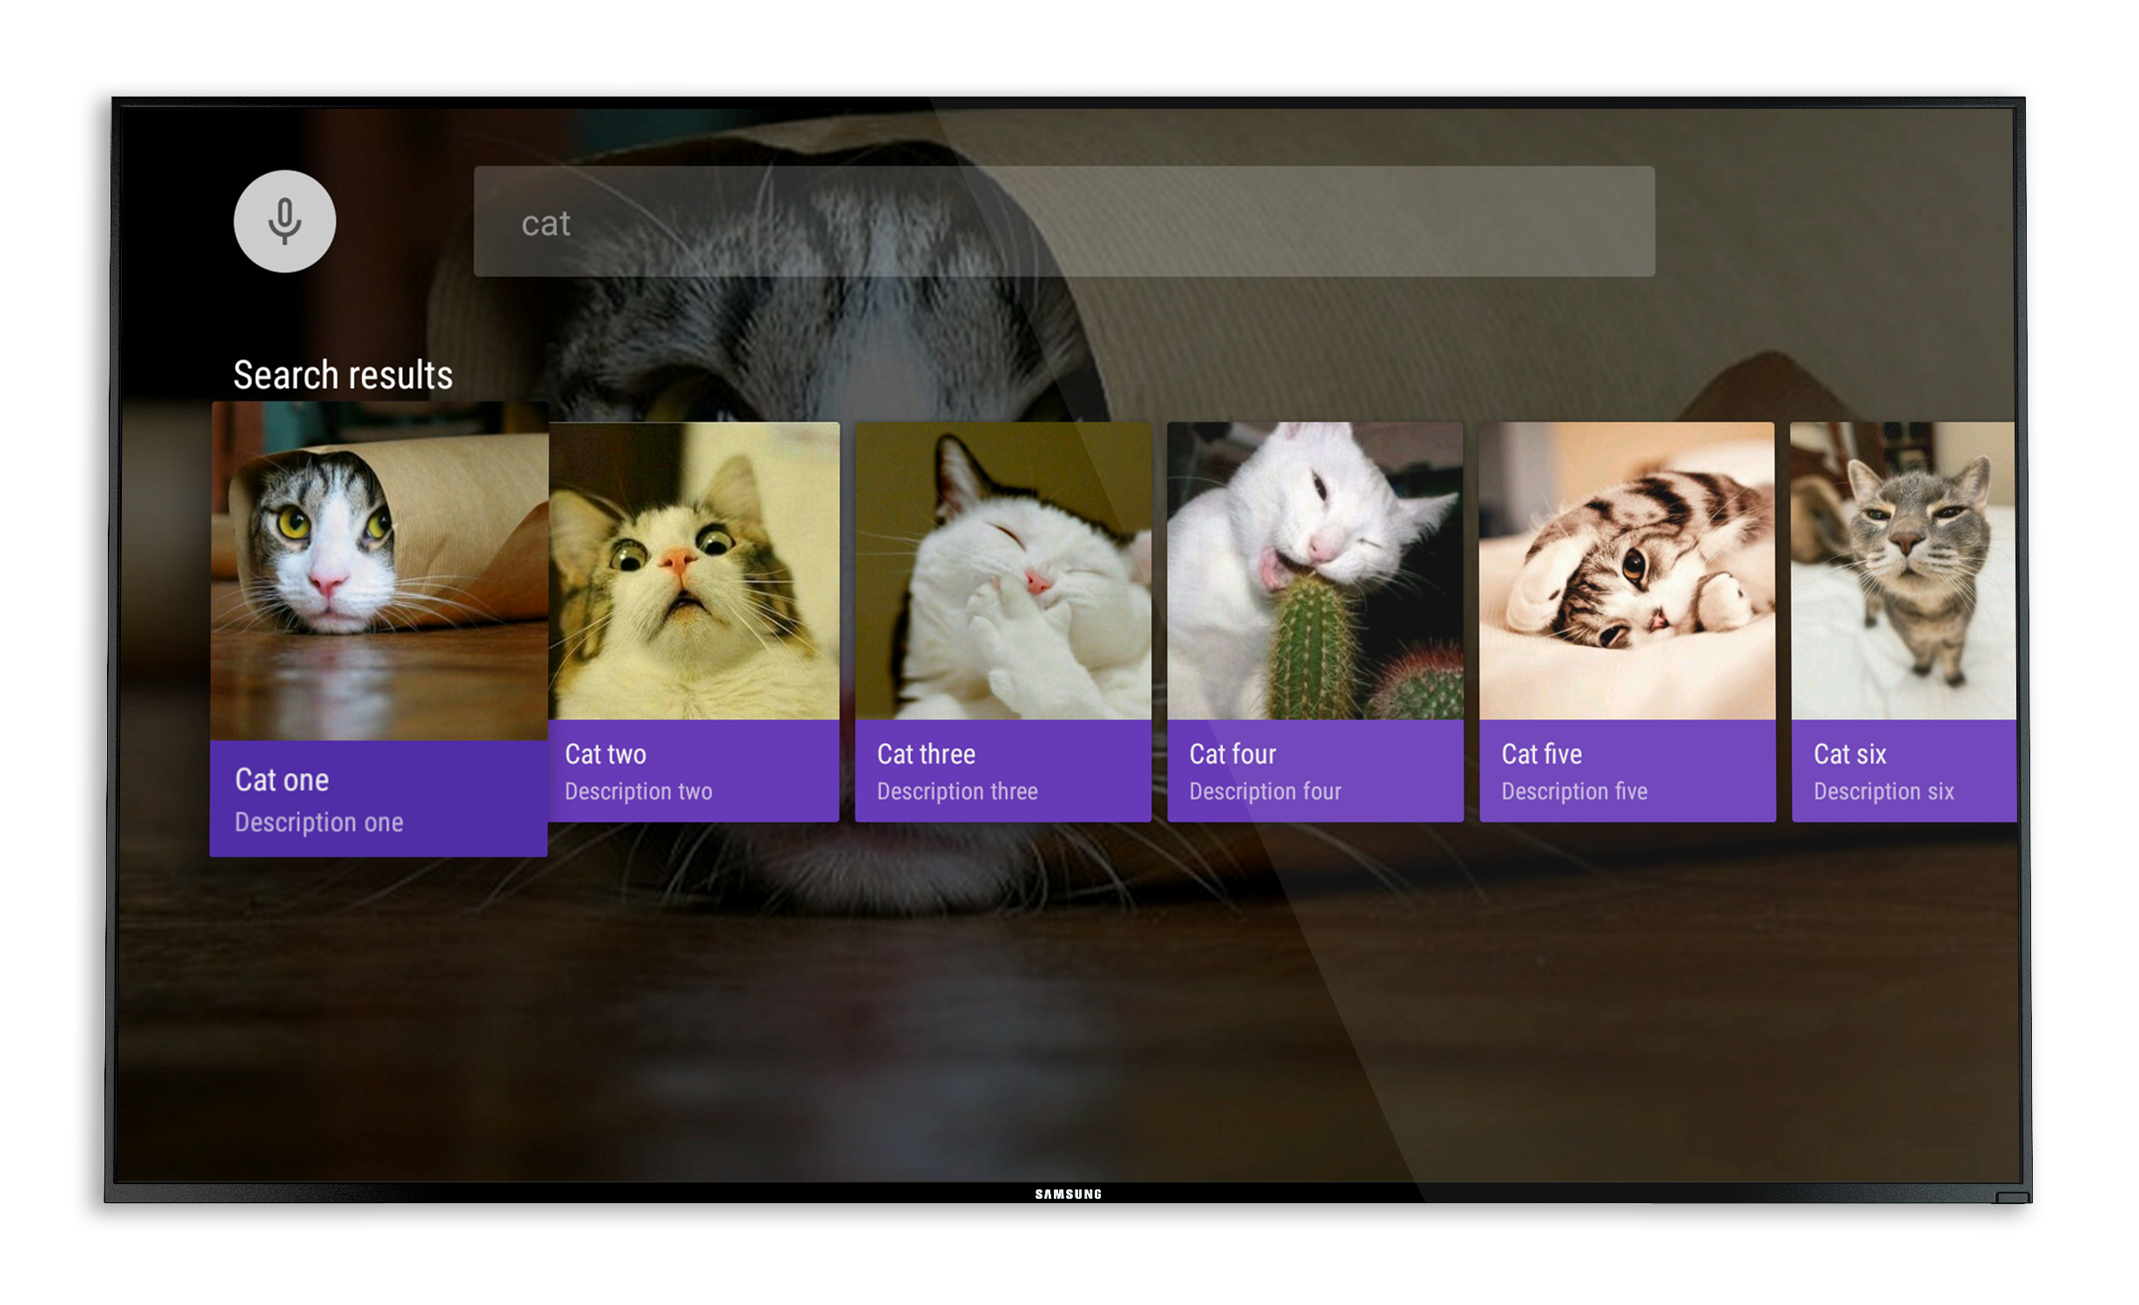
Task: Select the Cat five kitten image
Action: (x=1626, y=571)
